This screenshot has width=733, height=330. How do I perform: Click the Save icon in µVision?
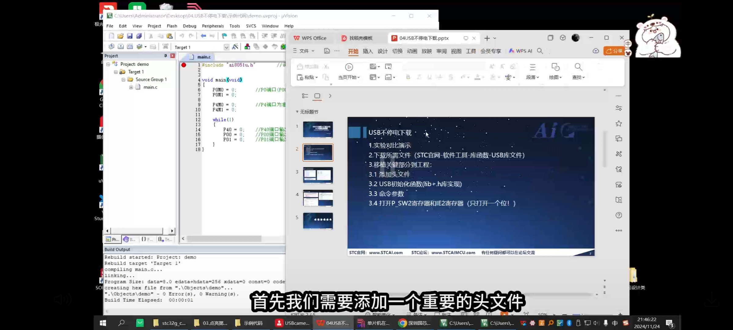130,36
